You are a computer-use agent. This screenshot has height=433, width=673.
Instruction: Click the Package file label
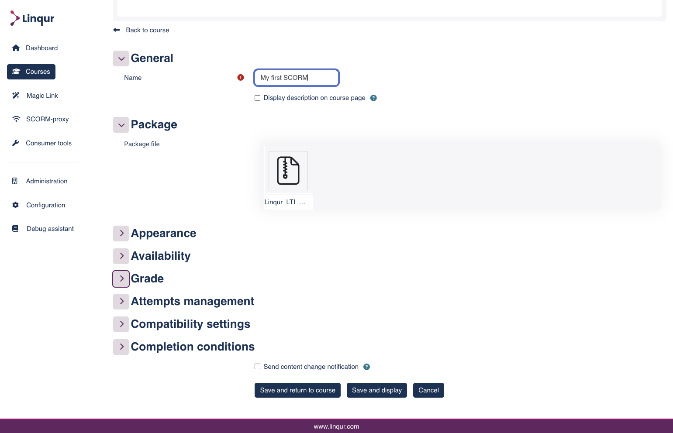coord(142,144)
